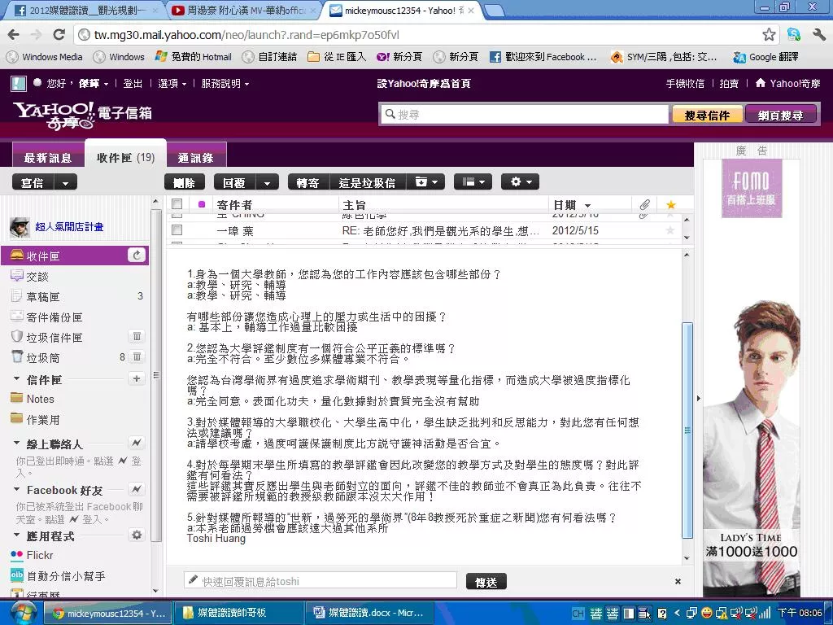The image size is (833, 625).
Task: Open the move-to-folder dropdown
Action: (426, 182)
